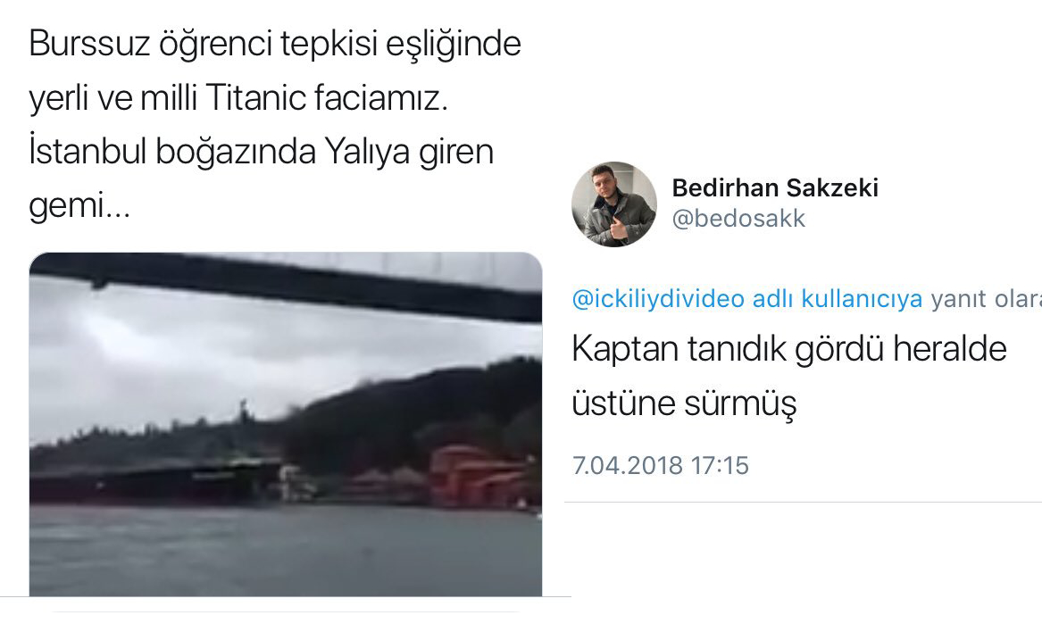
Task: Click the bridge span in the video
Action: (286, 284)
